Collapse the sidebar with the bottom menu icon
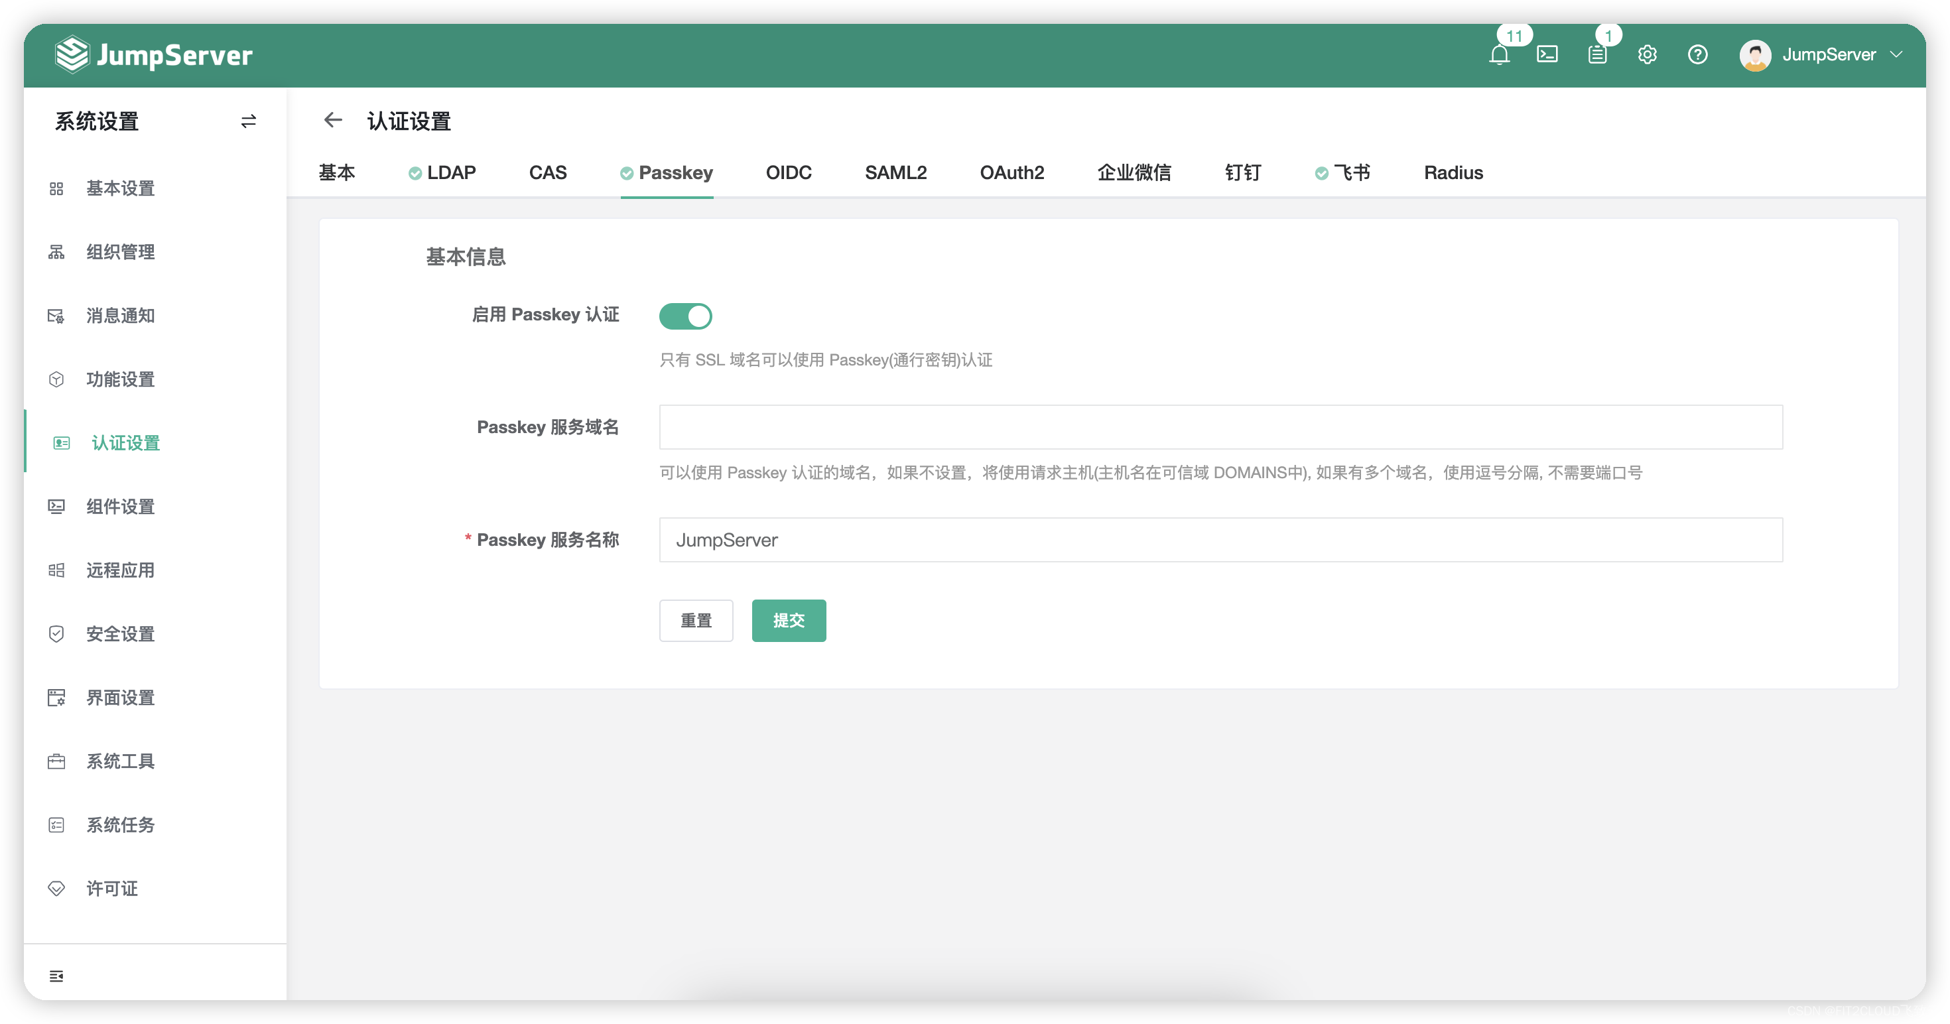Viewport: 1950px width, 1024px height. tap(57, 976)
